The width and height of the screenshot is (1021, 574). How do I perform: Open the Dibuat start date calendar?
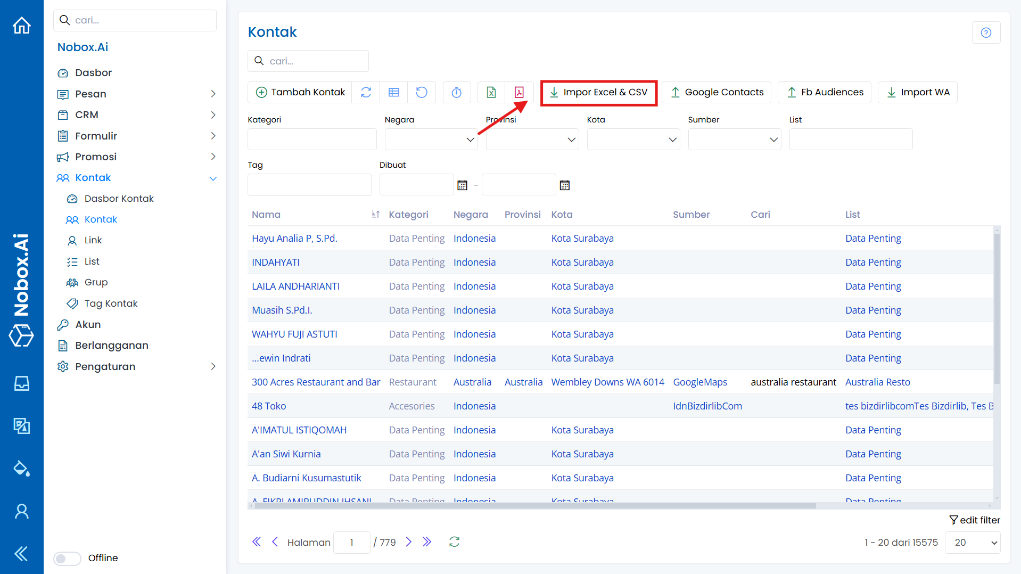point(462,185)
